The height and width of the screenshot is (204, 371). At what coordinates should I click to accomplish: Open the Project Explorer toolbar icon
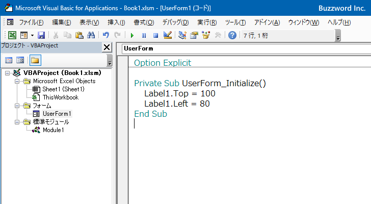(x=182, y=35)
